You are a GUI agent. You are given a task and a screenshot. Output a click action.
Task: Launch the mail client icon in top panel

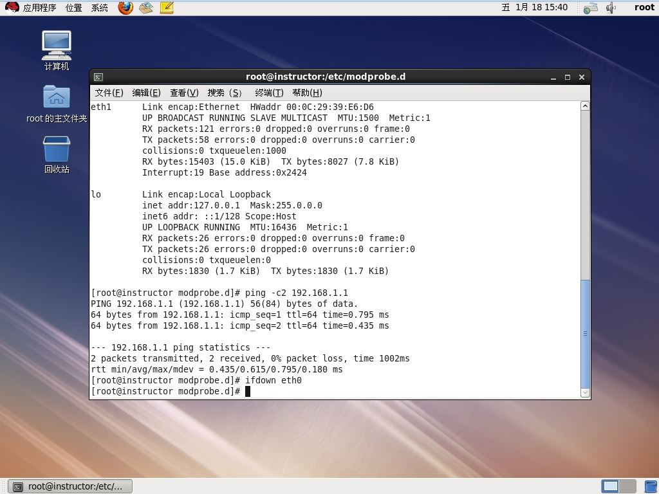(146, 7)
